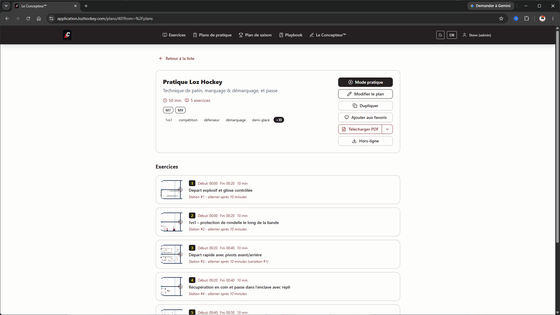Viewport: 560px width, 315px height.
Task: Bookmark this page with the star icon
Action: (x=501, y=18)
